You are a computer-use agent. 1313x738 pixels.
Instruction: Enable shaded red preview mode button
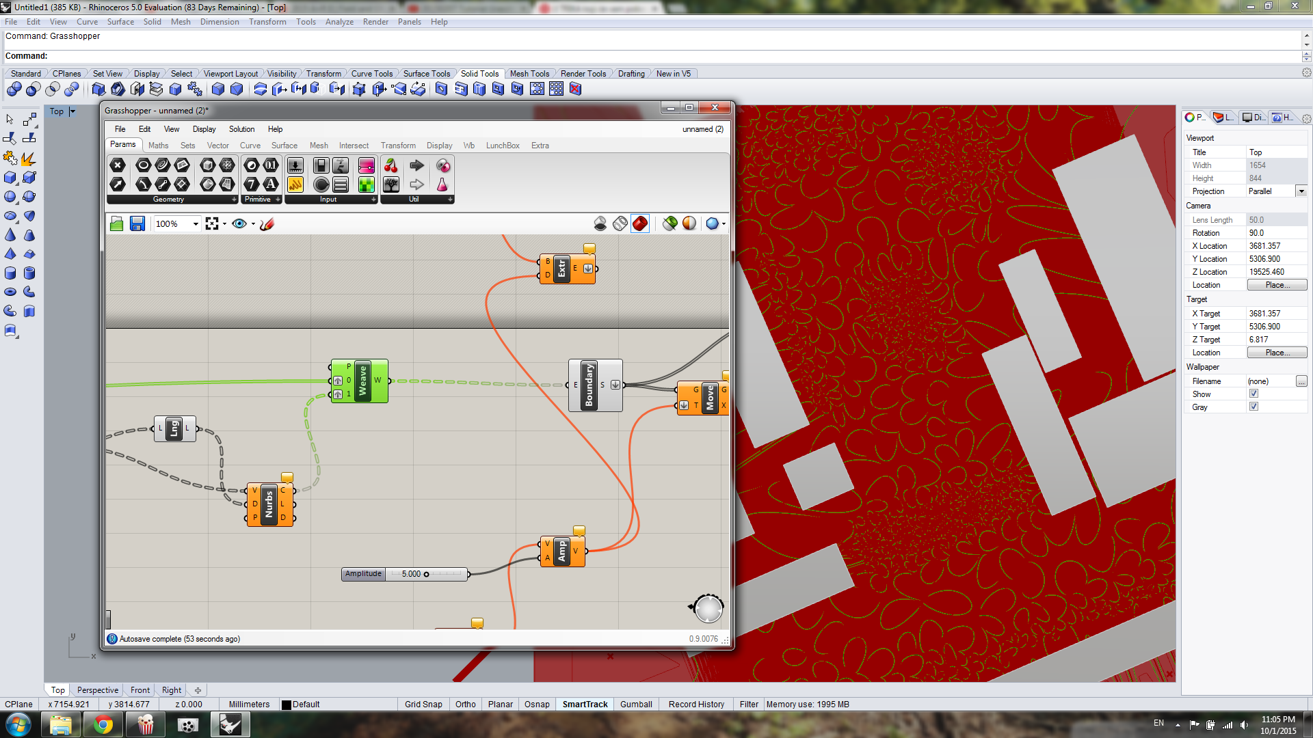click(x=640, y=223)
